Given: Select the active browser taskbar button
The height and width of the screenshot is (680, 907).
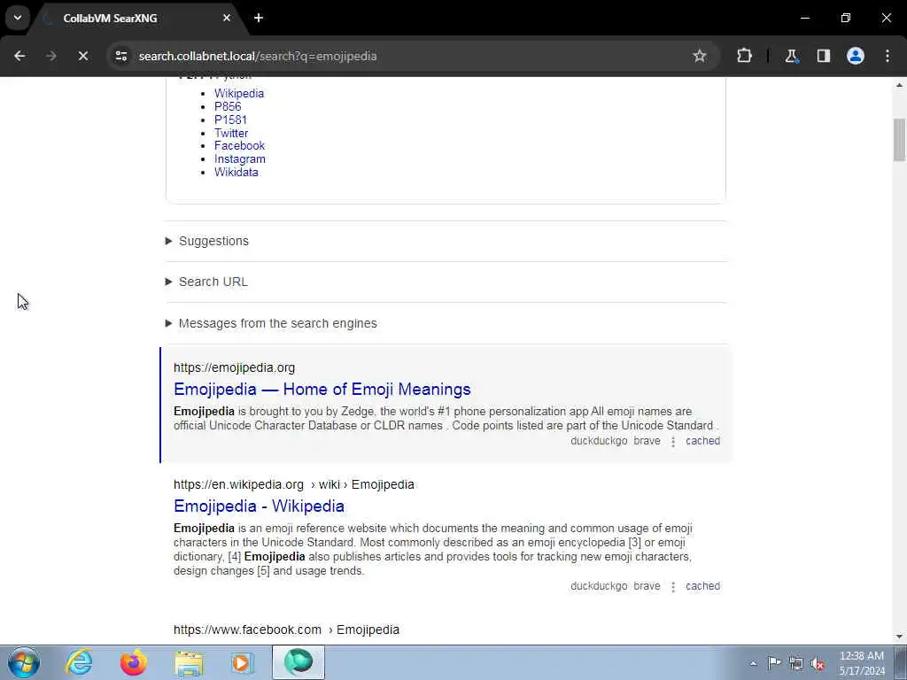Looking at the screenshot, I should pyautogui.click(x=298, y=662).
